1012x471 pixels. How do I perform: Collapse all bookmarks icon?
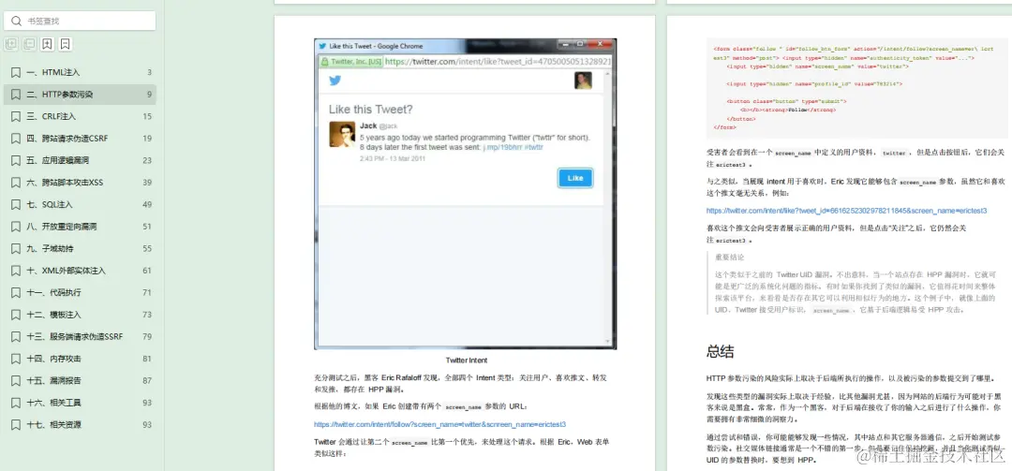point(29,45)
